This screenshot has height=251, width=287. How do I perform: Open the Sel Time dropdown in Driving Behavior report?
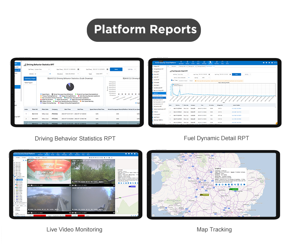[42, 69]
